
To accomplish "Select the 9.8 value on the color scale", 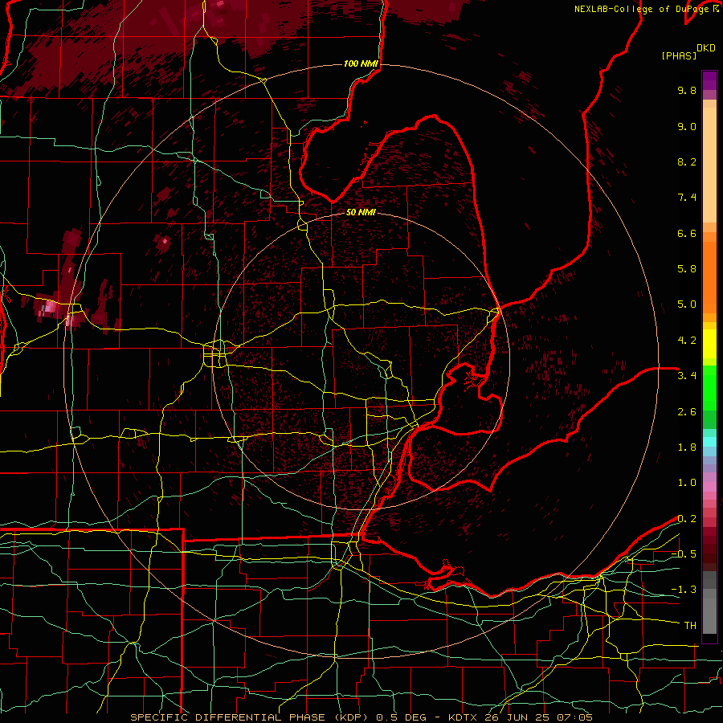I will [x=687, y=90].
